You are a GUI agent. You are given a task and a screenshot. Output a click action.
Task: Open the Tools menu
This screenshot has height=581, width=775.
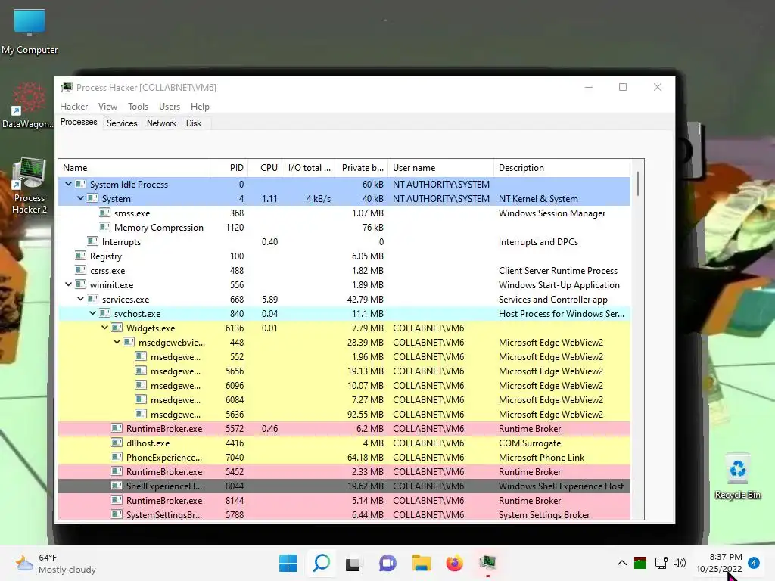click(x=138, y=107)
